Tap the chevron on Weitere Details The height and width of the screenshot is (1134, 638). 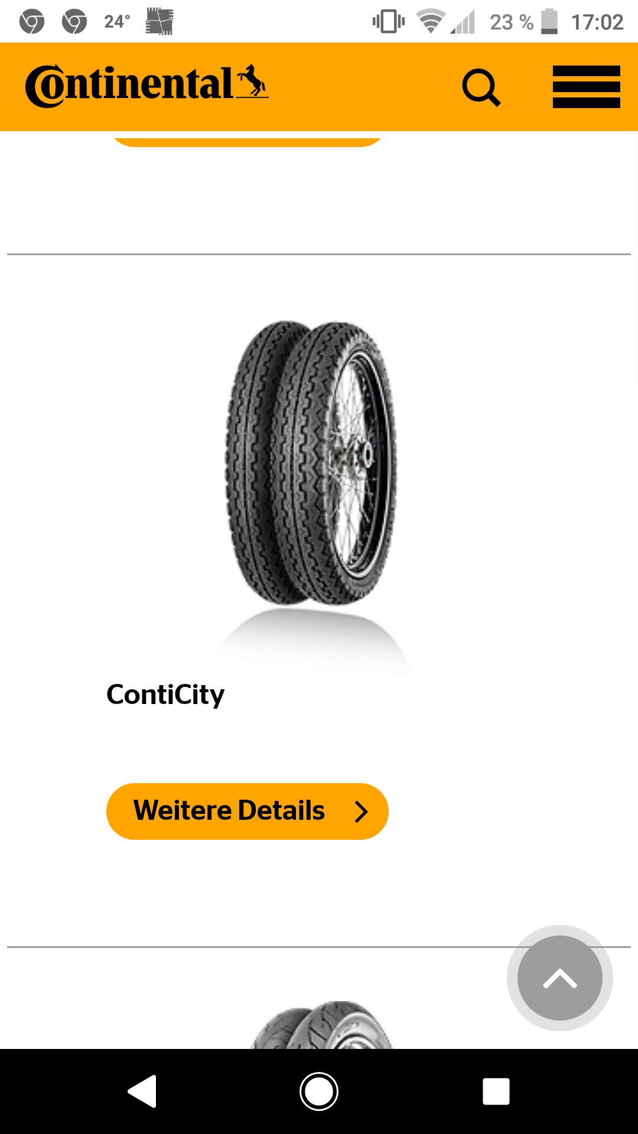tap(361, 812)
